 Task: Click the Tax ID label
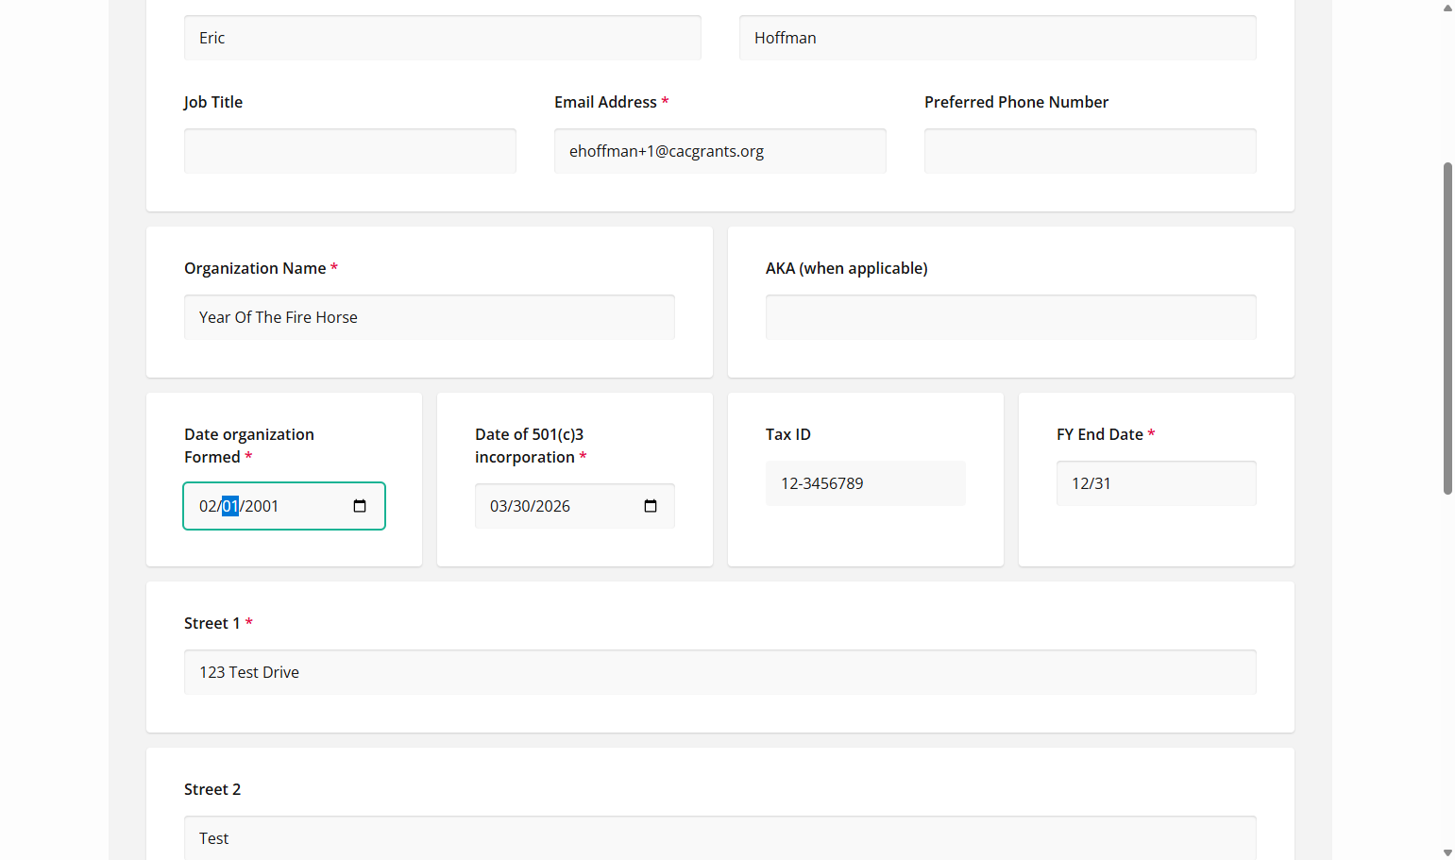coord(788,434)
